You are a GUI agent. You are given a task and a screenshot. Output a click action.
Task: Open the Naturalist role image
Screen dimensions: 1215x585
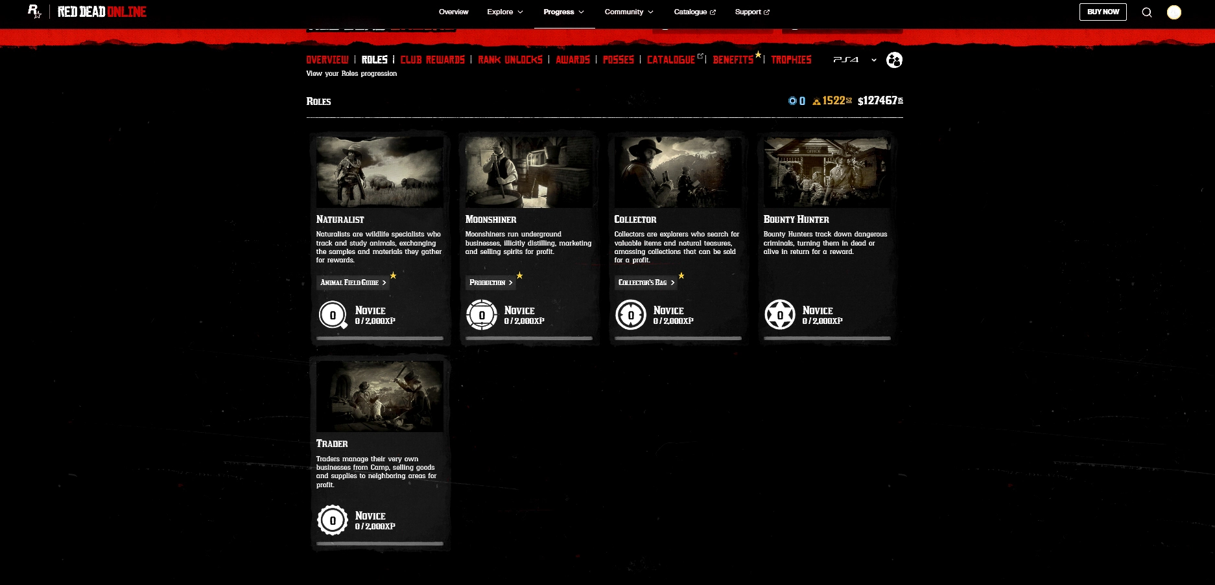(x=380, y=172)
